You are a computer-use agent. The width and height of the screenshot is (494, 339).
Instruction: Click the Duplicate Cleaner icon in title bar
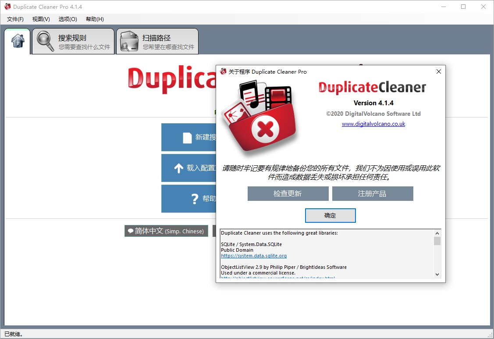[x=7, y=7]
